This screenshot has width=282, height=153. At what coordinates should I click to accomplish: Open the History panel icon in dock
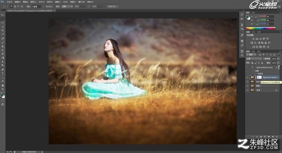tap(242, 14)
